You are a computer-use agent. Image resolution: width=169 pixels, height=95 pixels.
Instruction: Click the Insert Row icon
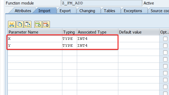click(38, 24)
